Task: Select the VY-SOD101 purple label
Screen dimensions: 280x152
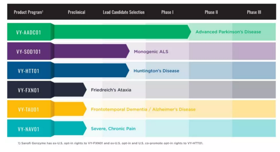Action: pos(29,52)
